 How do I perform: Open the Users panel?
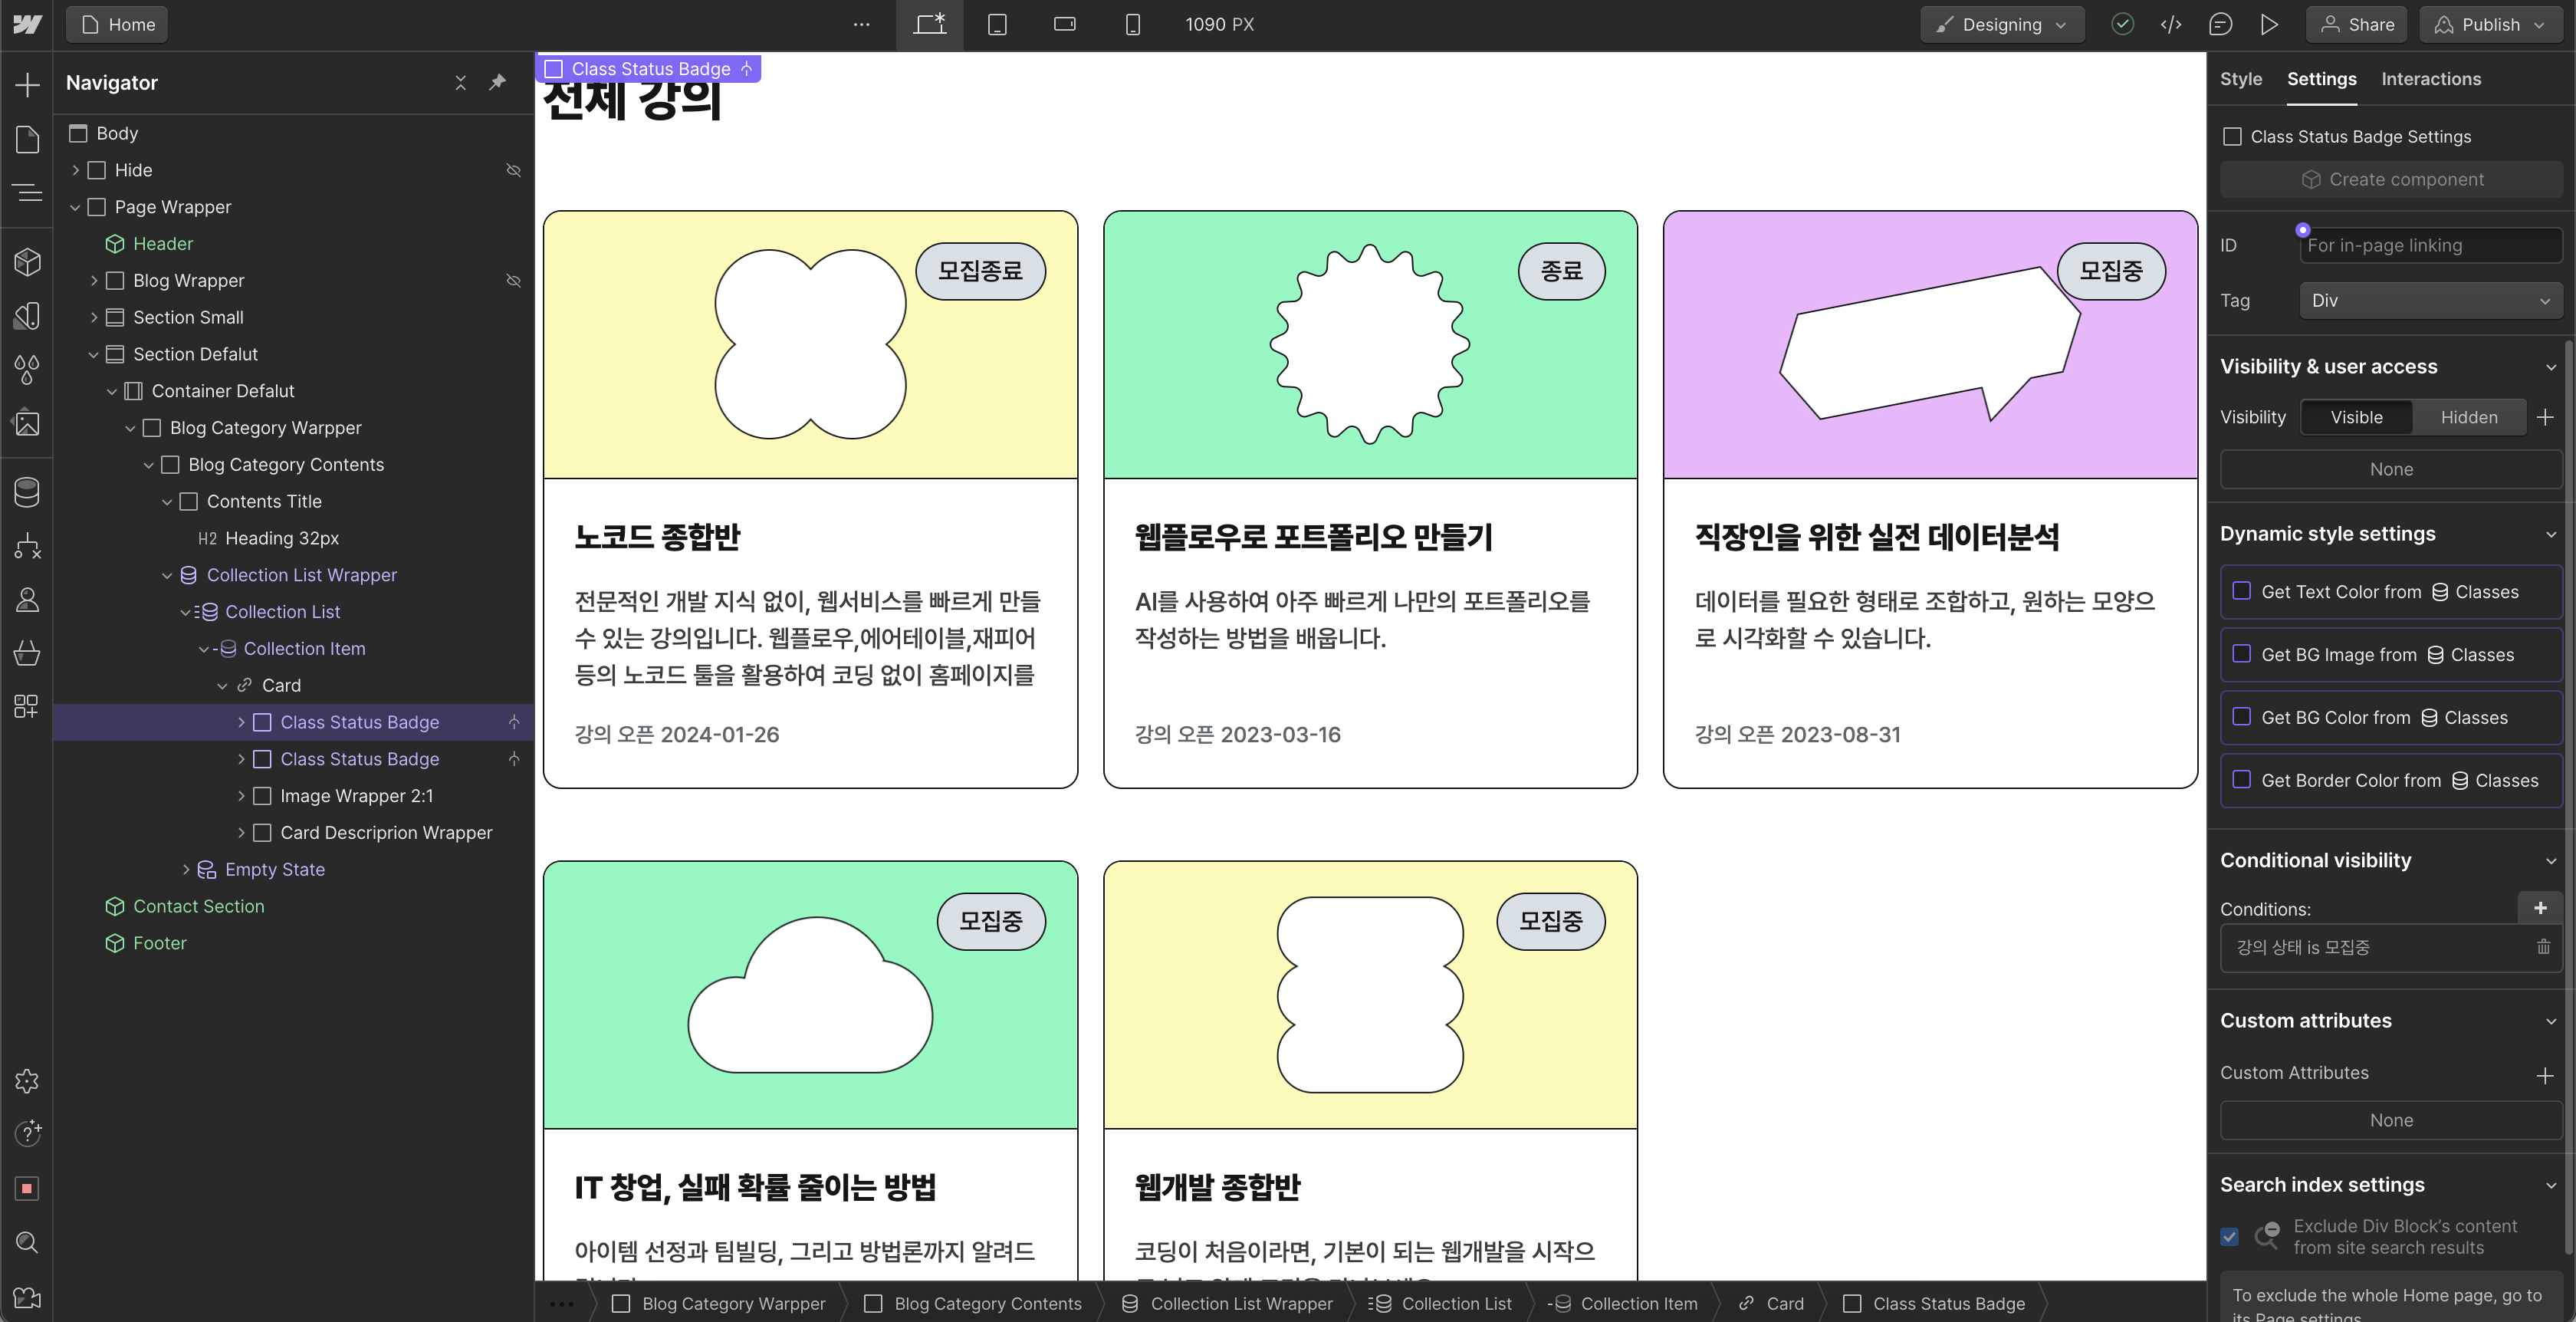pos(27,600)
